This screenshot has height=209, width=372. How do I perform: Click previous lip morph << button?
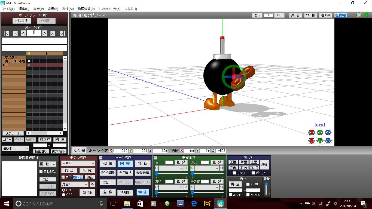point(192,168)
